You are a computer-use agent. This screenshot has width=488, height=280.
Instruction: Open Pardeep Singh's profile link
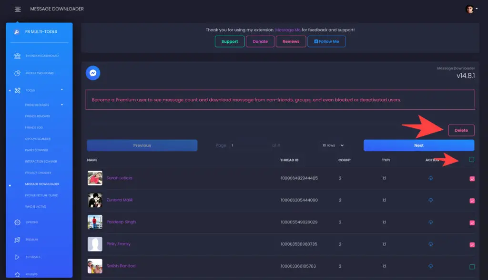pyautogui.click(x=121, y=222)
